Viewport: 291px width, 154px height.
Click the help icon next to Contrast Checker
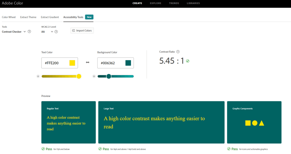coord(29,31)
